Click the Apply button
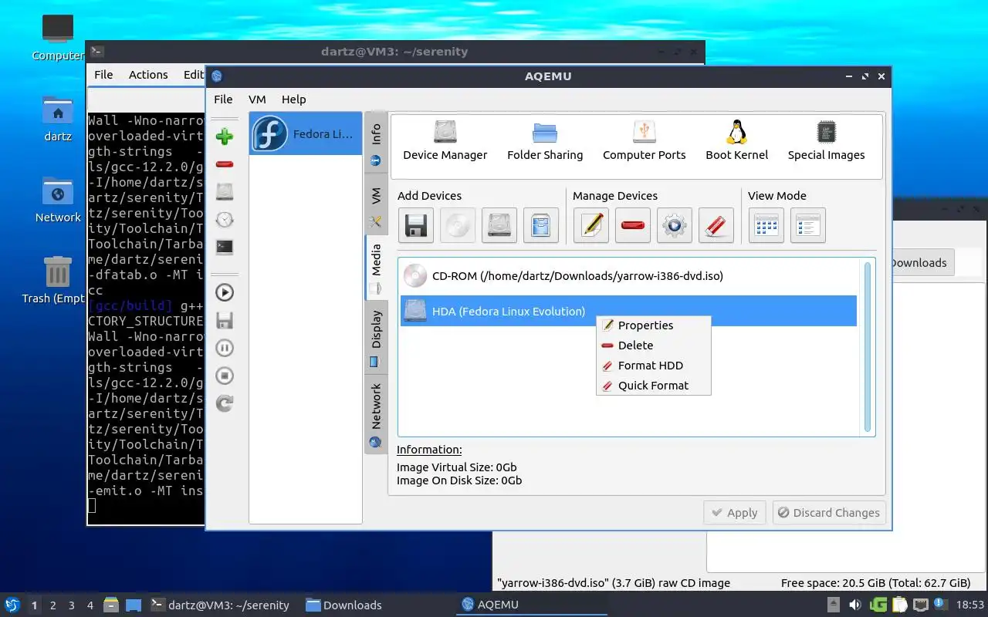The height and width of the screenshot is (617, 988). point(734,513)
